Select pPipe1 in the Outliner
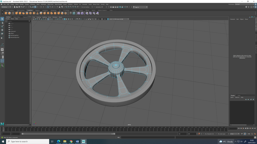Screen dimensions: 257x144 point(12,33)
